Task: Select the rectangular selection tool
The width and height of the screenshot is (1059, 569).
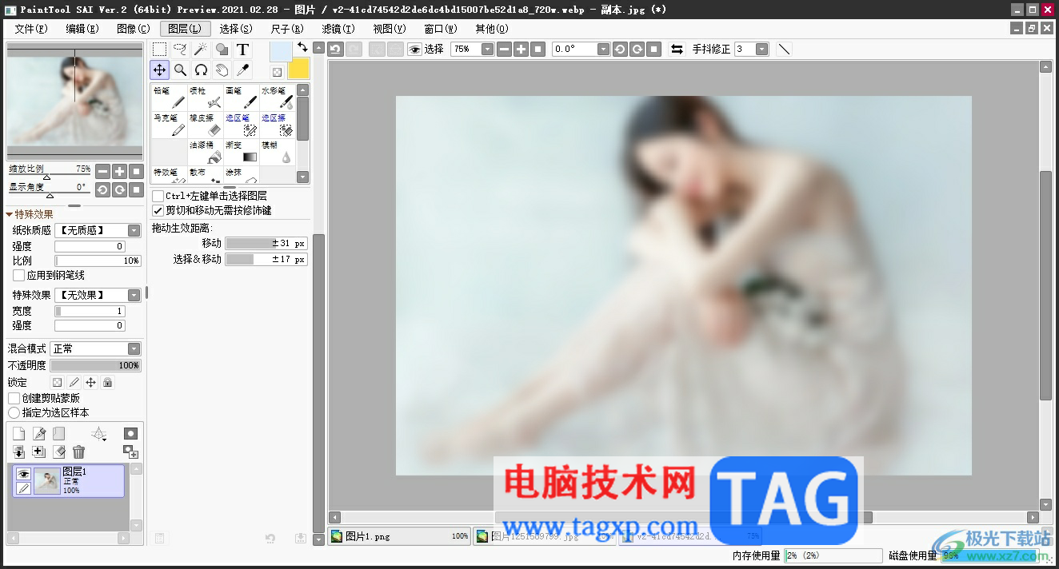Action: pyautogui.click(x=160, y=50)
